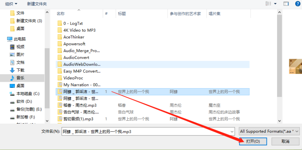Click file list scrollbar up arrow
The height and width of the screenshot is (150, 302).
point(279,12)
